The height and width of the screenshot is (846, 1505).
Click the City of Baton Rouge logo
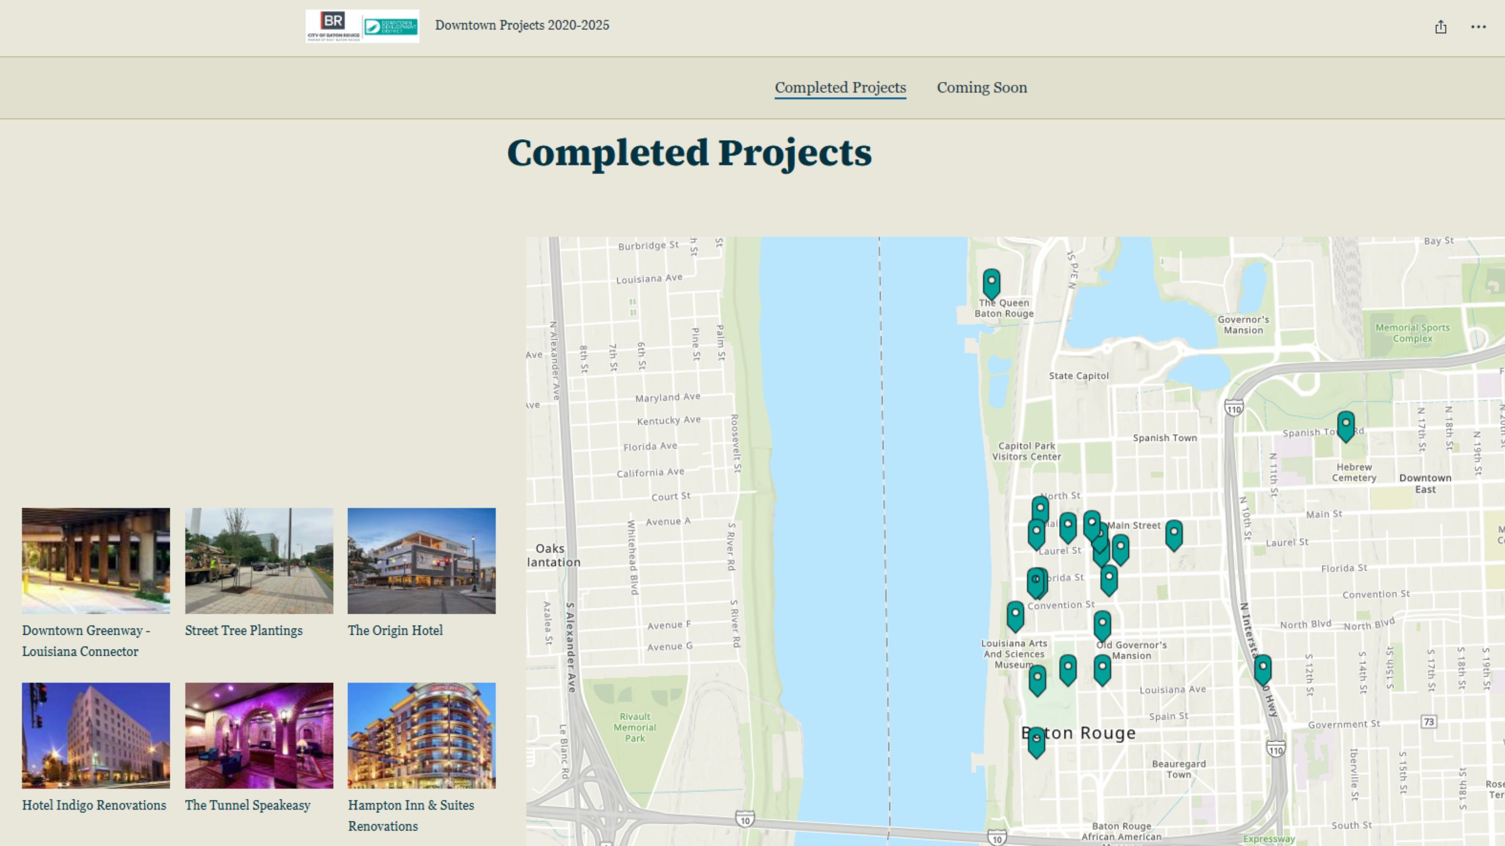(334, 26)
